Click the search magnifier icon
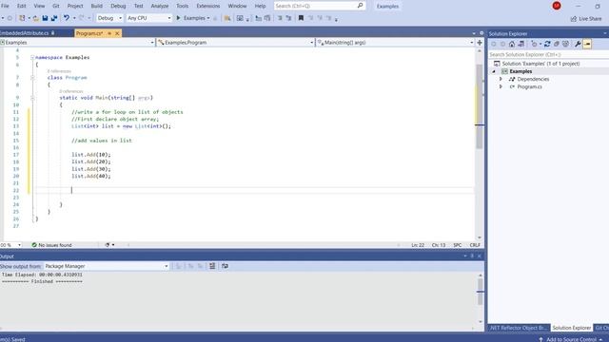This screenshot has width=609, height=342. click(x=360, y=6)
